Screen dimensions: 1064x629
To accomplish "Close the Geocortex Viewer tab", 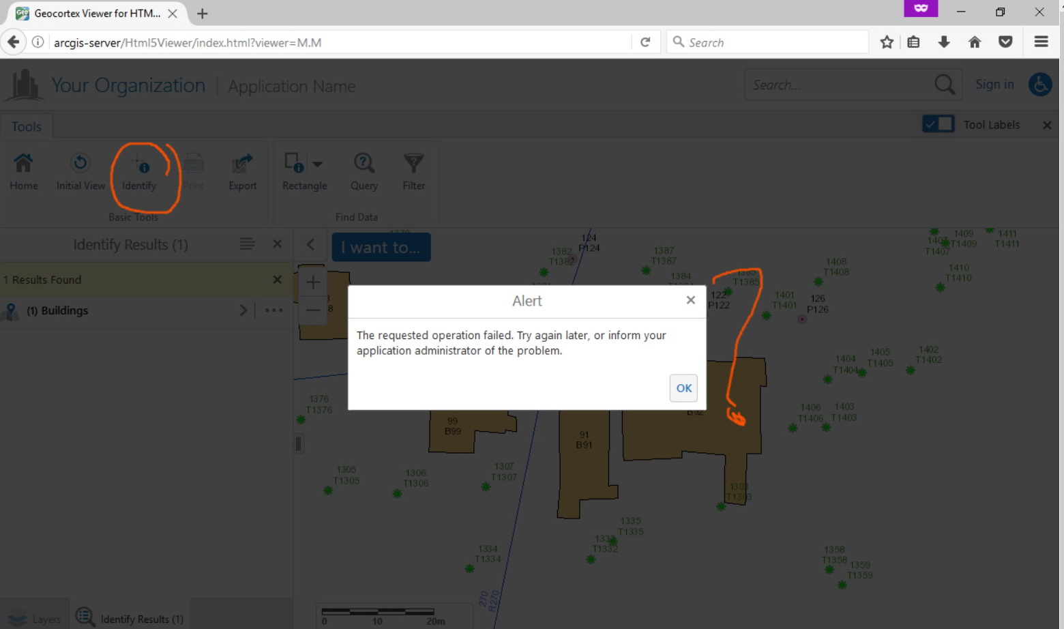I will 173,14.
